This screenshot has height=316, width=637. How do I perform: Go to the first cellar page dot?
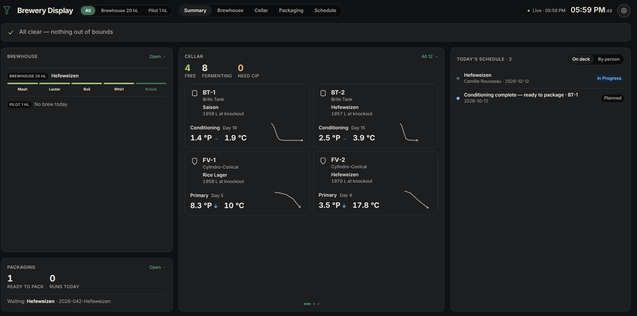307,304
